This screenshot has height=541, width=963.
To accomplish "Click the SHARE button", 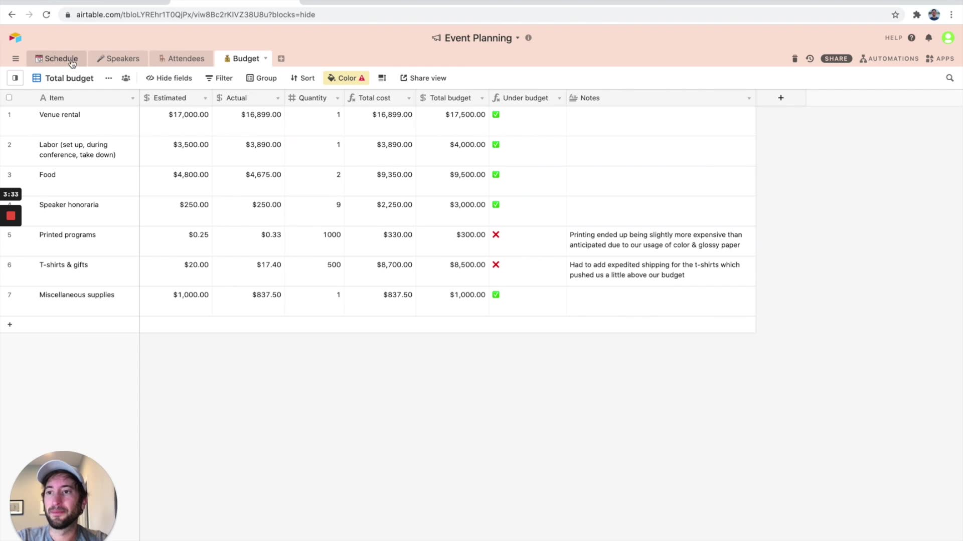I will pos(836,59).
